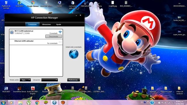Select the IMG_20160603 desktop file
Image resolution: width=187 pixels, height=105 pixels.
(x=126, y=4)
